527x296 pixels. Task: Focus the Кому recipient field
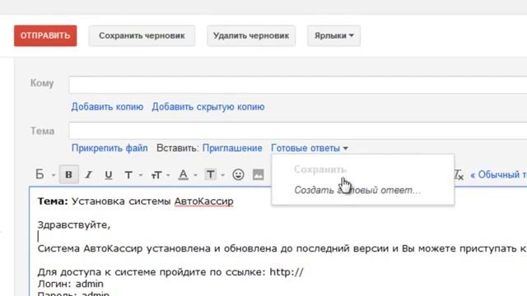[298, 85]
